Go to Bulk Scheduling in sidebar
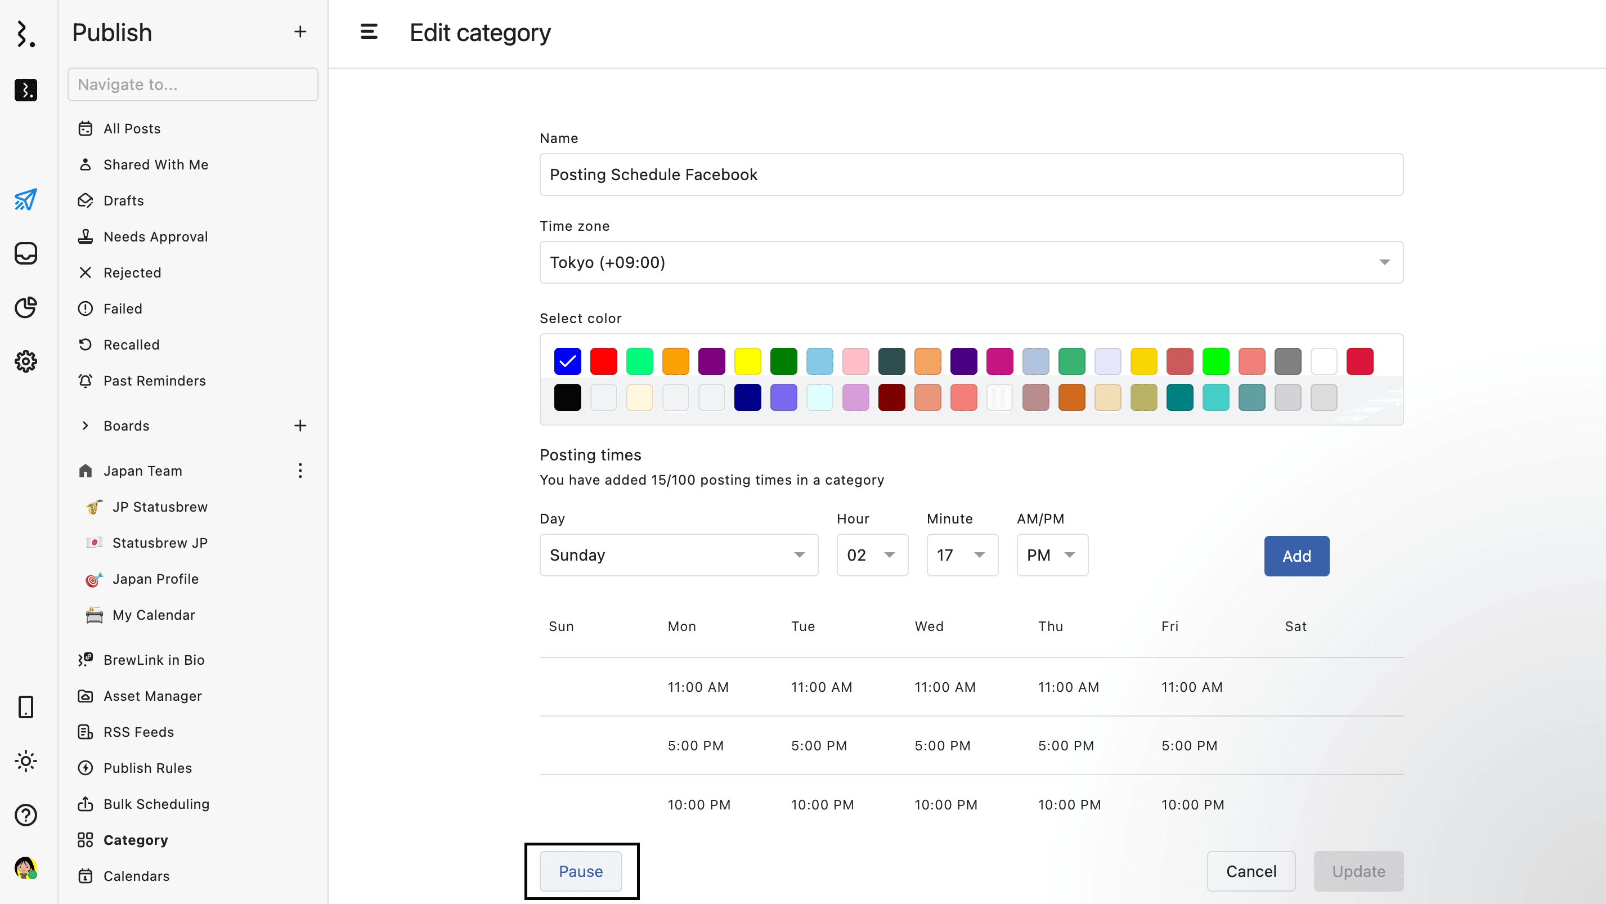 (156, 804)
